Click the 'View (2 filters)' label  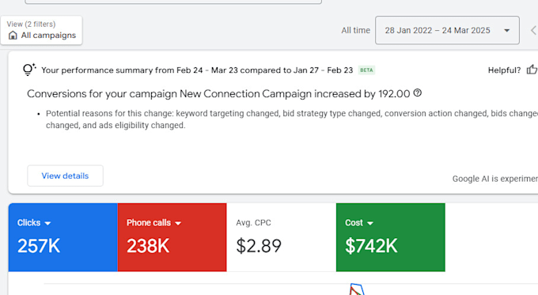[x=31, y=24]
